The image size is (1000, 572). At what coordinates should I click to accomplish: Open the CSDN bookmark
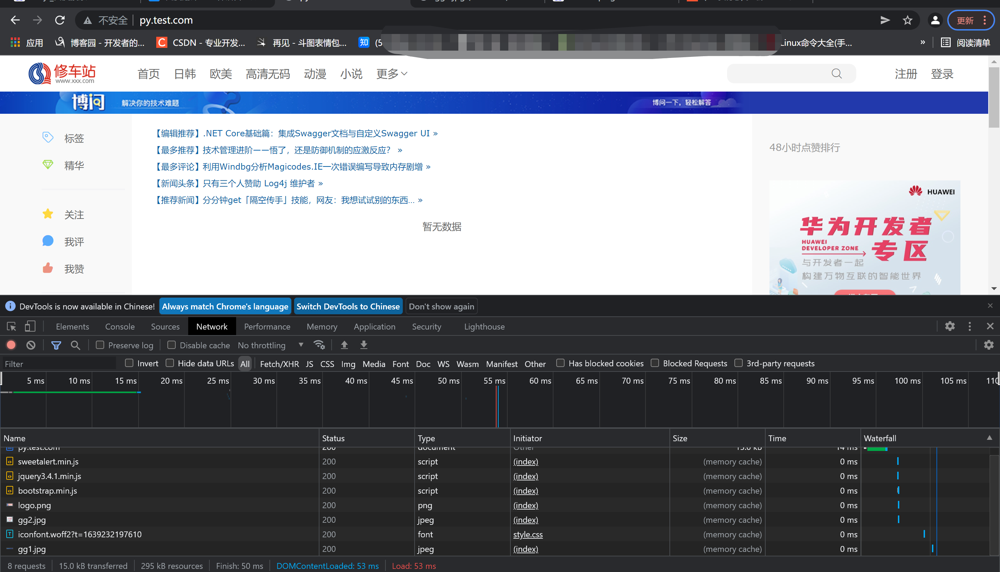[201, 42]
